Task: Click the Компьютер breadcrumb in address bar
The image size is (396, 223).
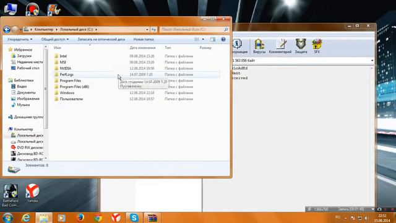Action: (x=44, y=30)
